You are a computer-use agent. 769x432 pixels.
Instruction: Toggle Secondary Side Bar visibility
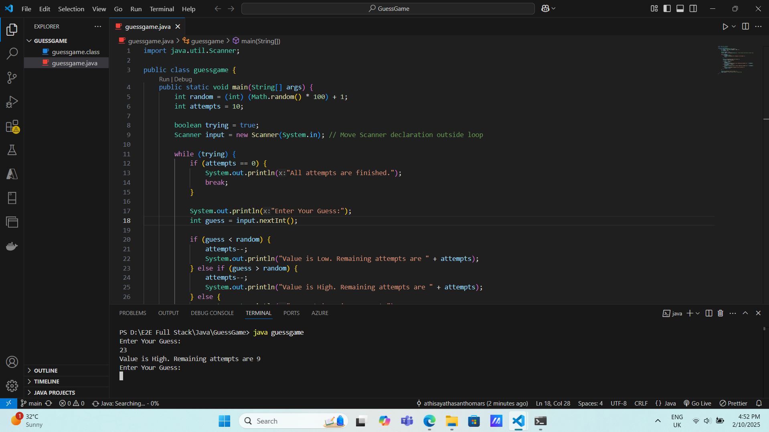pyautogui.click(x=693, y=8)
